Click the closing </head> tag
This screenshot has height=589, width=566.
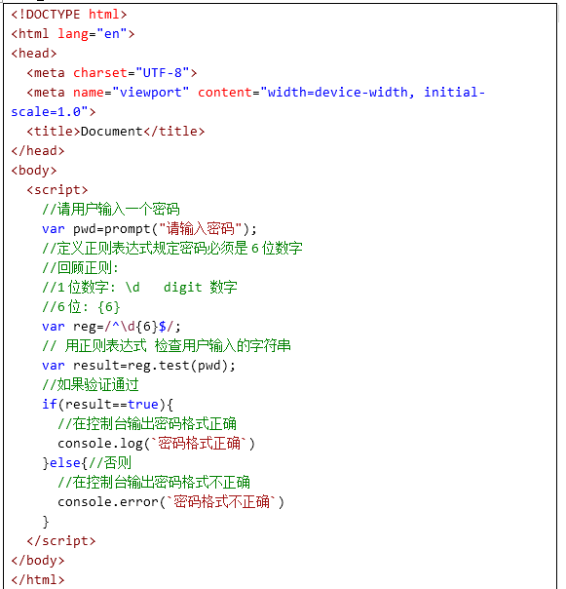[x=38, y=151]
